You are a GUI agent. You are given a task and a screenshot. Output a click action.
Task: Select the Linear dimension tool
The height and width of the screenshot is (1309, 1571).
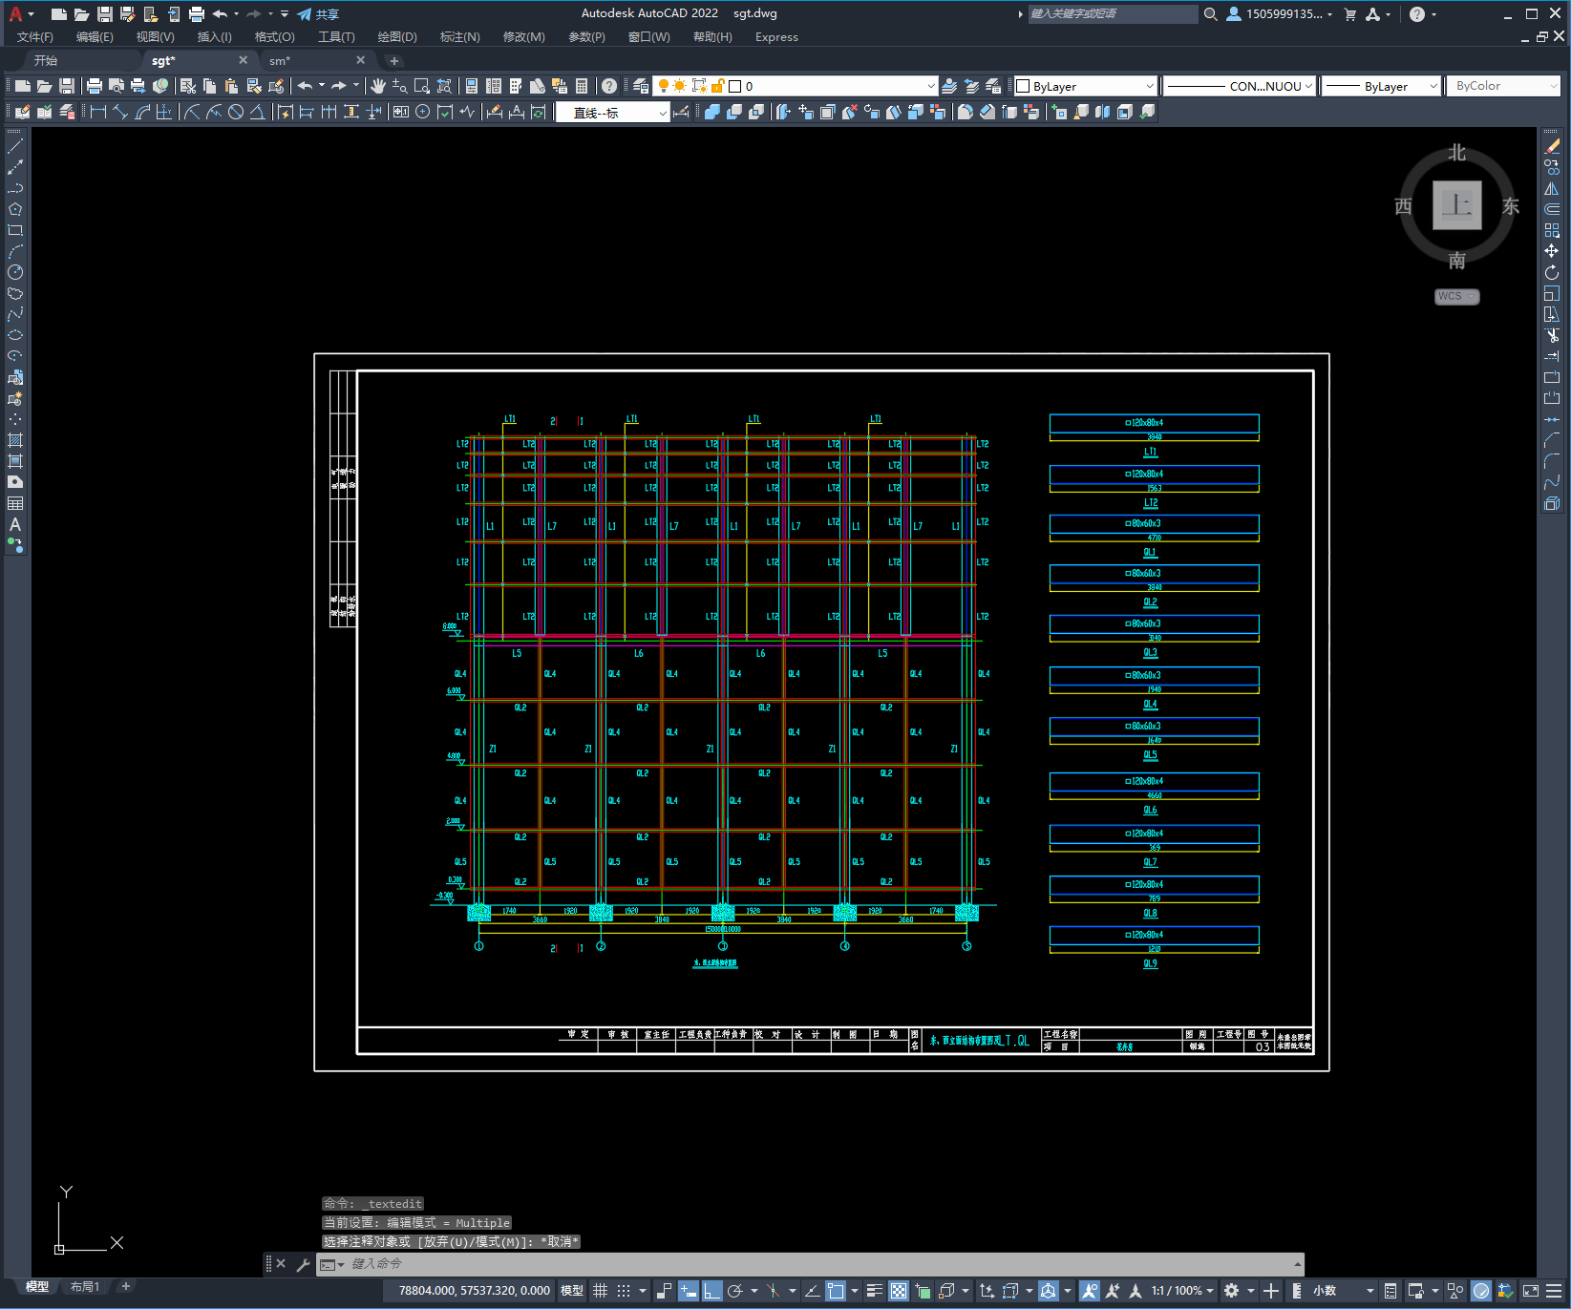(98, 112)
